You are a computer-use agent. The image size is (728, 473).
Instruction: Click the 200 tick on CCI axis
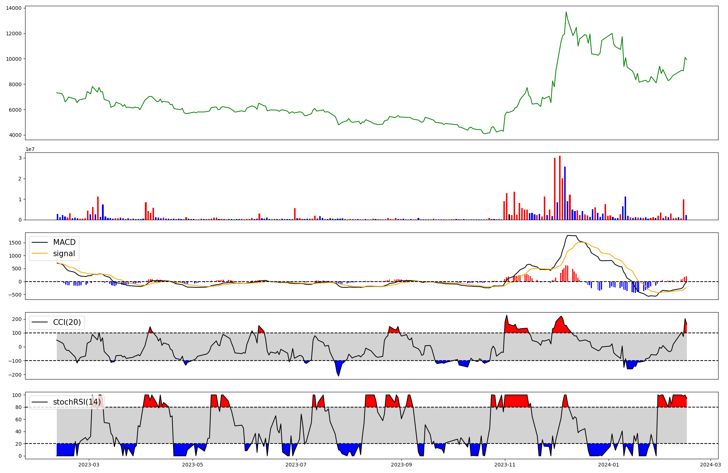17,319
